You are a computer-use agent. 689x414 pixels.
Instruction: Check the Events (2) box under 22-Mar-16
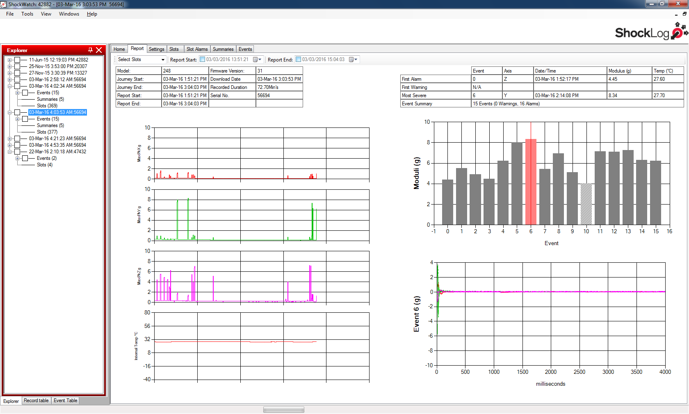click(25, 158)
